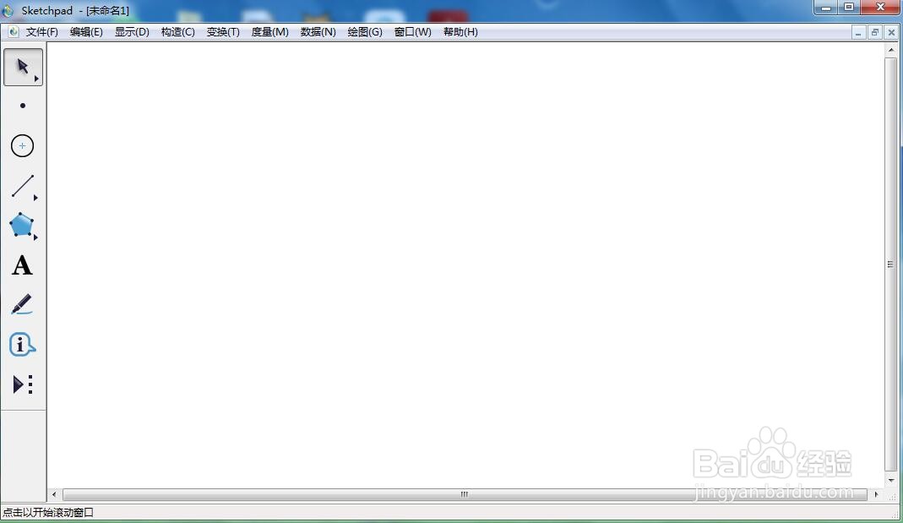
Task: Open the 帮助(H) menu
Action: (x=460, y=31)
